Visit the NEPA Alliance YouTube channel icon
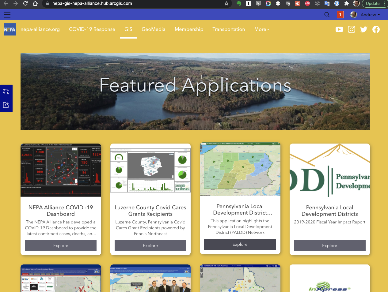Image resolution: width=388 pixels, height=292 pixels. click(x=339, y=29)
